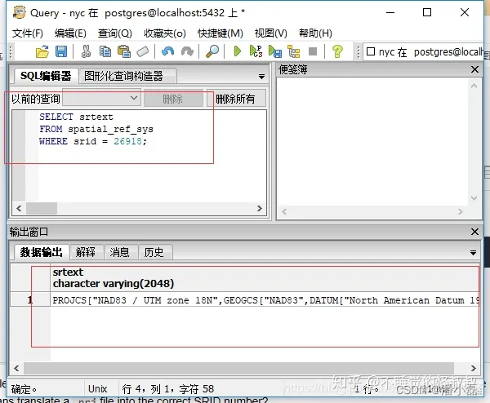Cut selected text with the scissors icon
This screenshot has width=490, height=403.
(86, 51)
